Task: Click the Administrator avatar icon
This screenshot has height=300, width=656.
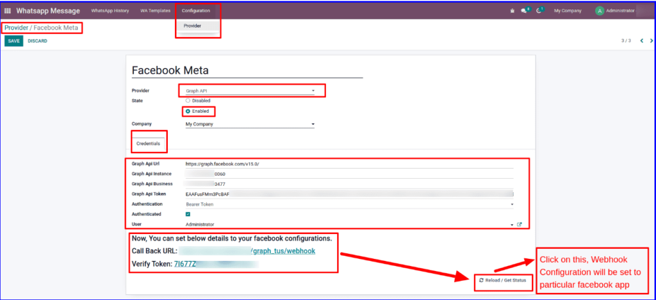Action: pyautogui.click(x=600, y=11)
